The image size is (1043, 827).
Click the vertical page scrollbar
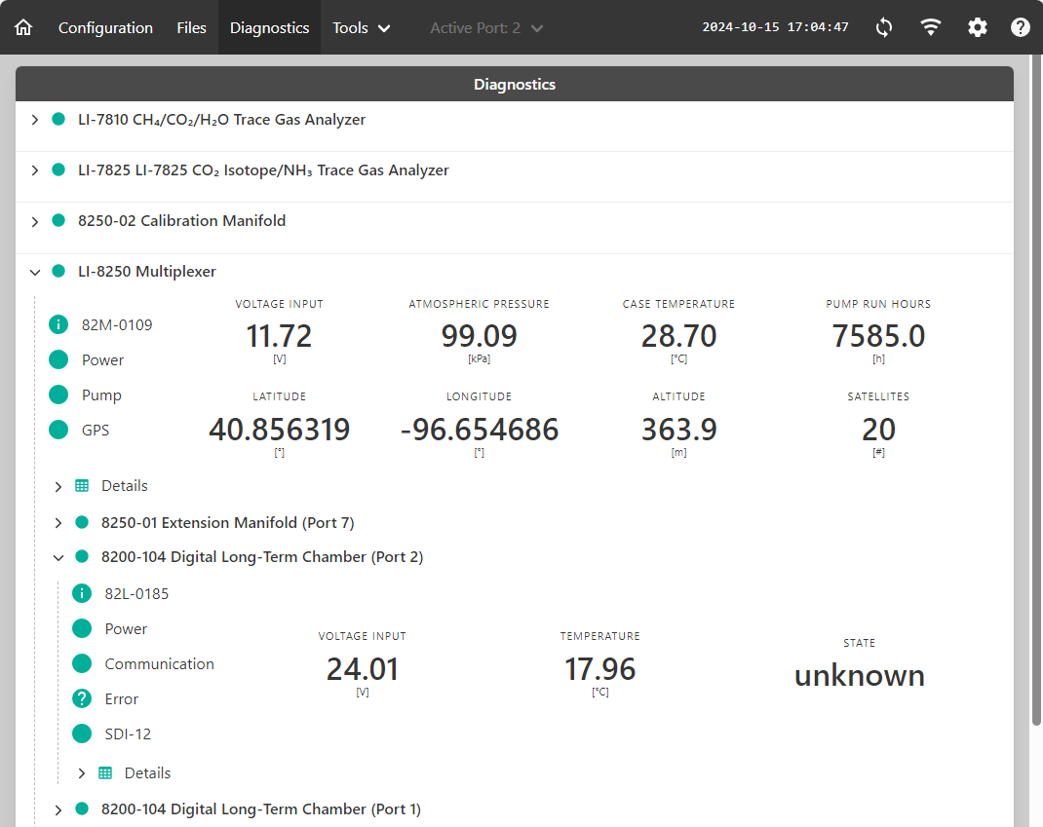[1036, 393]
